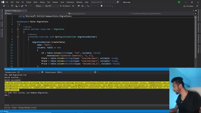This screenshot has height=113, width=201.
Task: Click the Live Share button
Action: (x=188, y=6)
